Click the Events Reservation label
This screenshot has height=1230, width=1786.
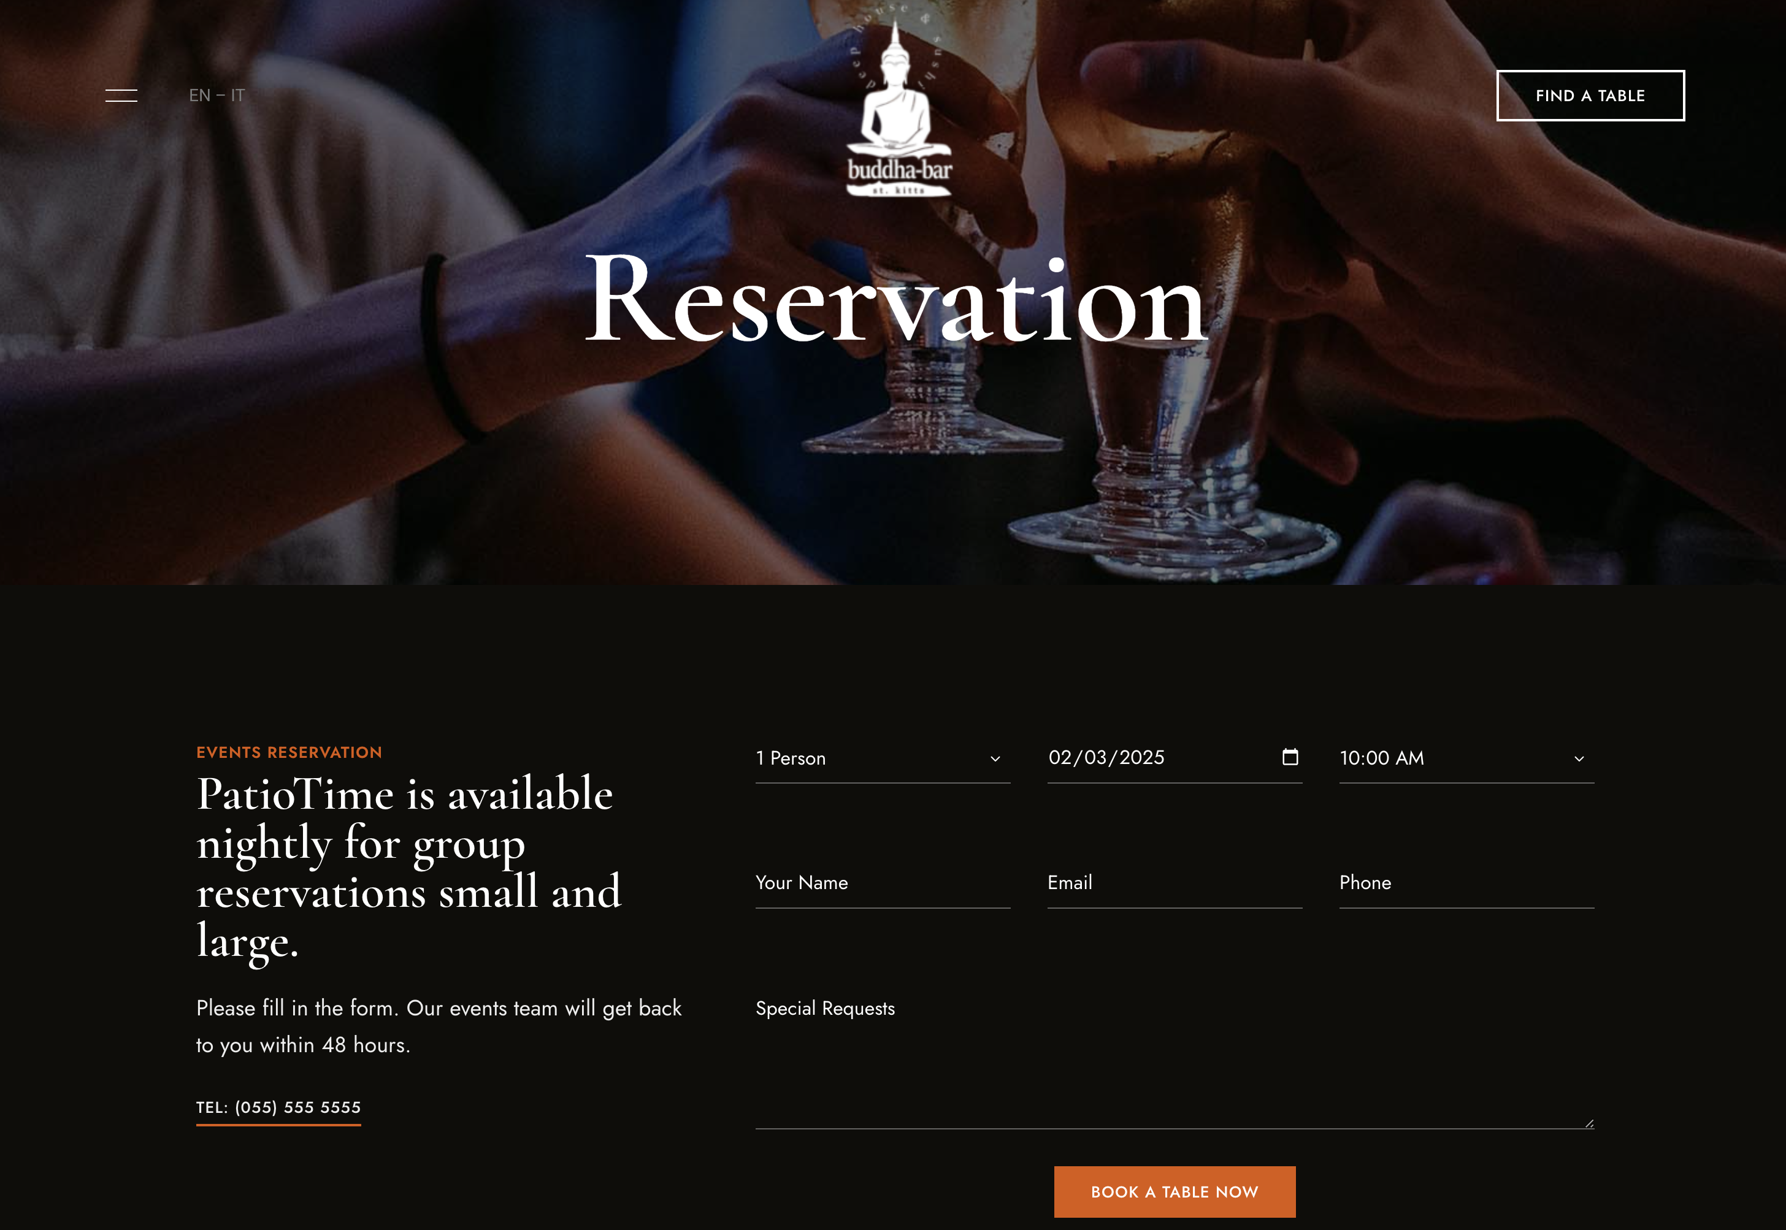289,752
